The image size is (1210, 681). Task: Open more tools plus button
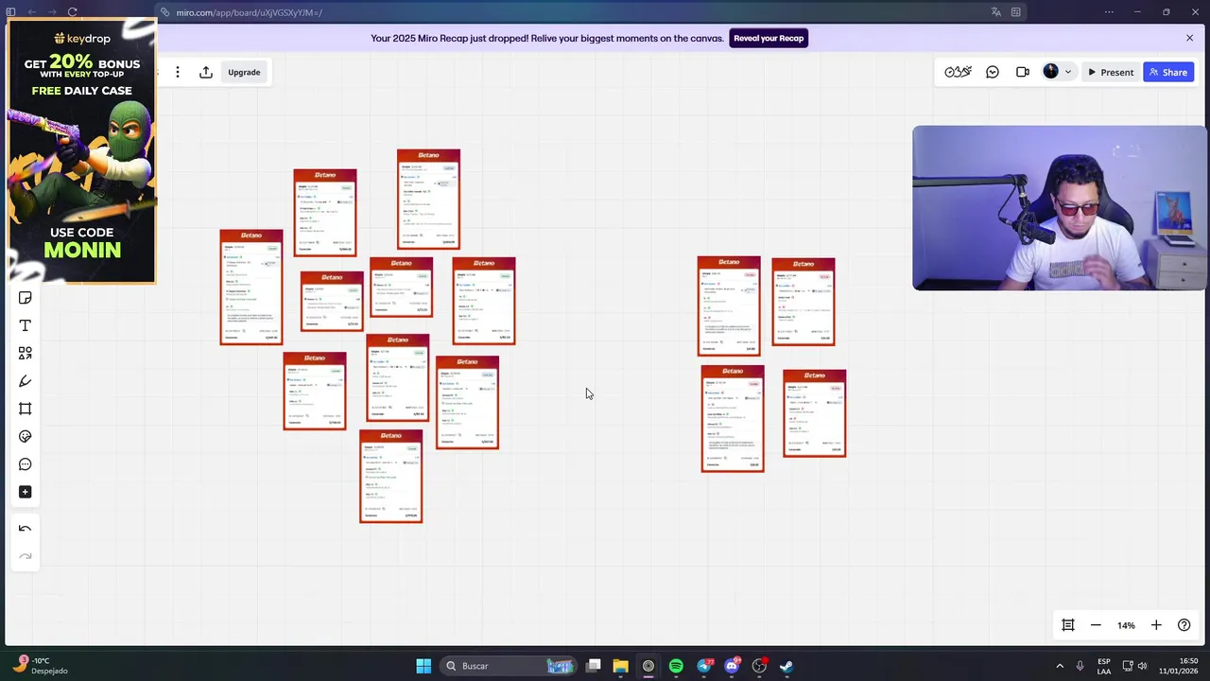26,492
